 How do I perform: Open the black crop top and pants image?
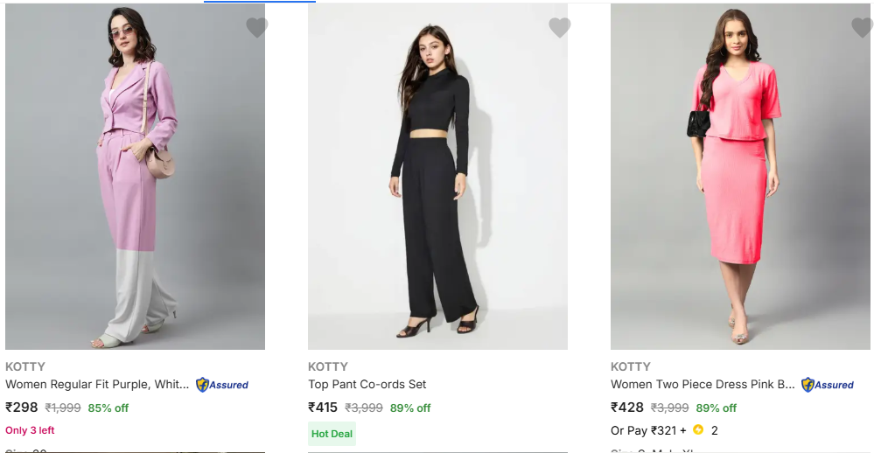point(437,177)
